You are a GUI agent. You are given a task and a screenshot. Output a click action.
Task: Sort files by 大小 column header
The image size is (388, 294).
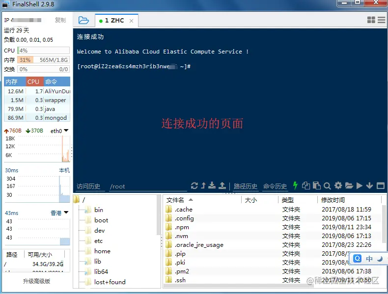pyautogui.click(x=260, y=200)
